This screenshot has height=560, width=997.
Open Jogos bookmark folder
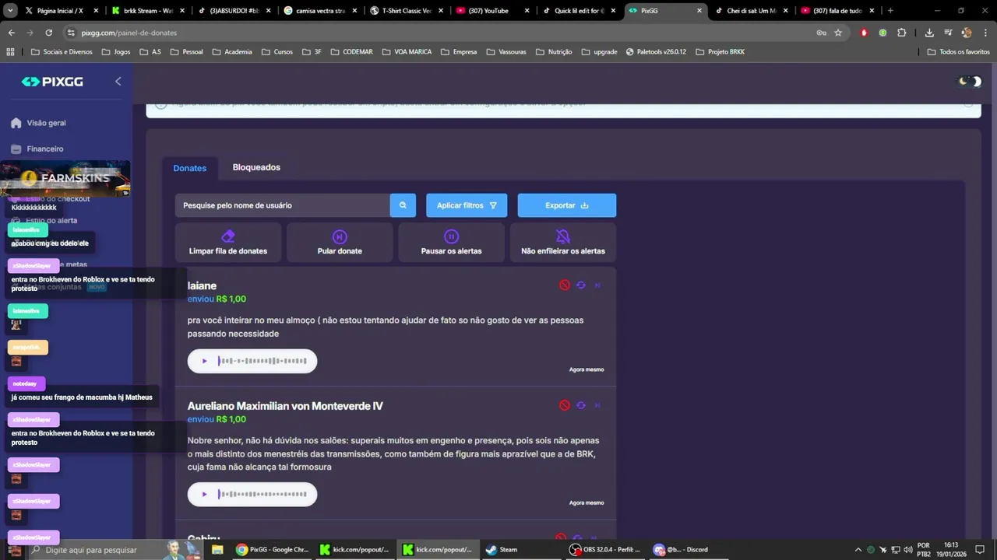(x=115, y=52)
